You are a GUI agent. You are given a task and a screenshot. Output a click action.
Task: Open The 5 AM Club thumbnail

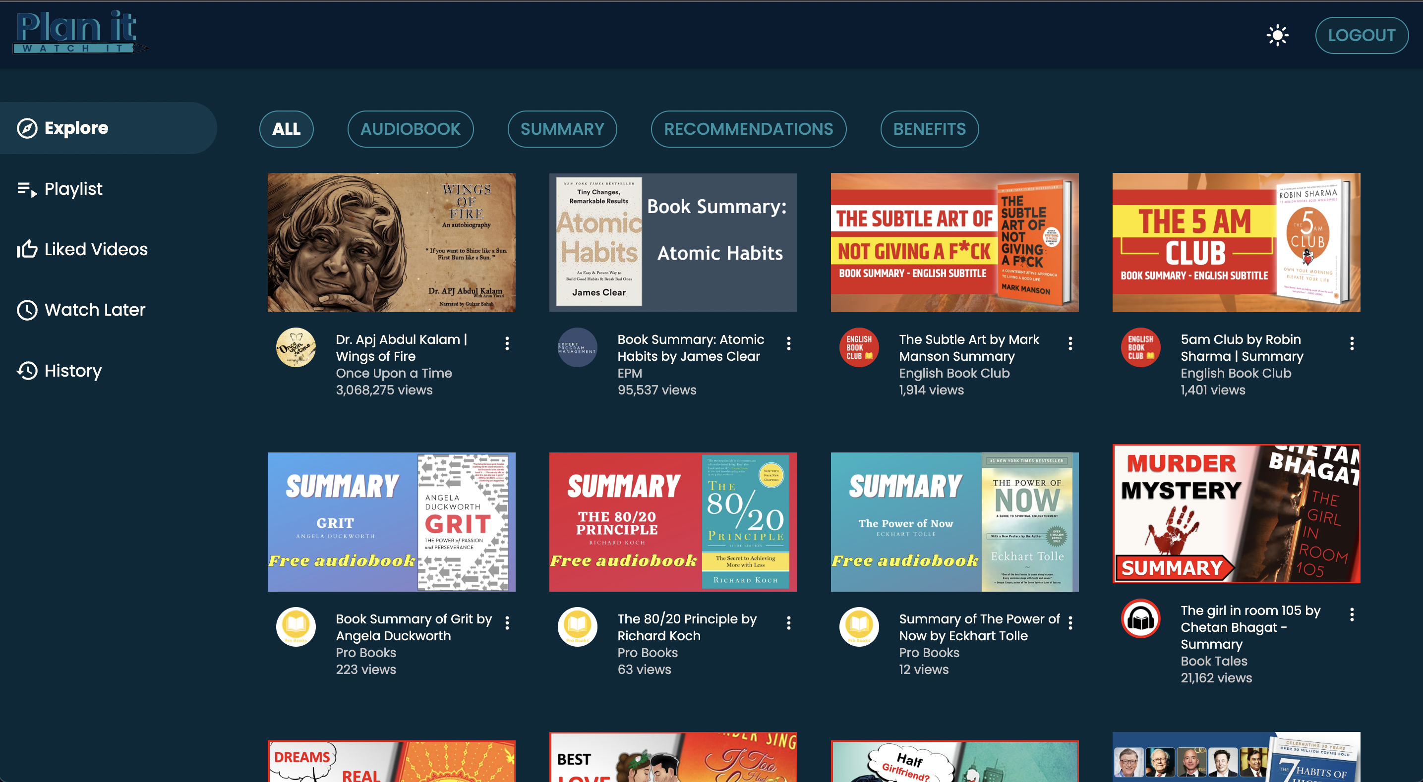click(x=1236, y=242)
